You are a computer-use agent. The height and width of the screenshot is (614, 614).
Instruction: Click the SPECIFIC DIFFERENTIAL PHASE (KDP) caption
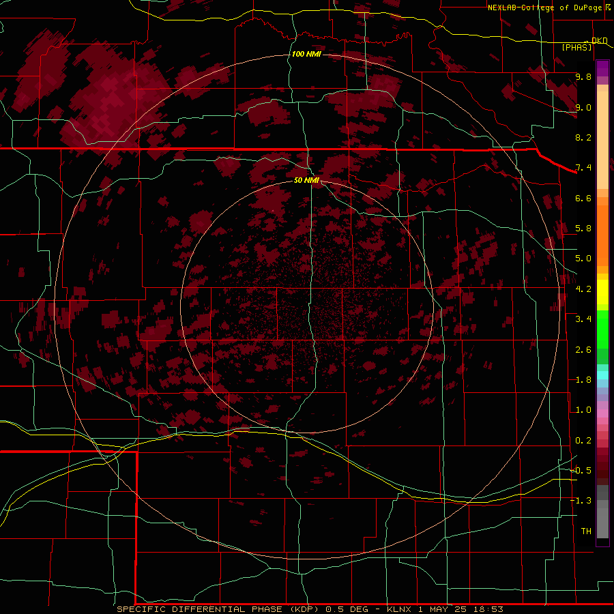[x=216, y=609]
